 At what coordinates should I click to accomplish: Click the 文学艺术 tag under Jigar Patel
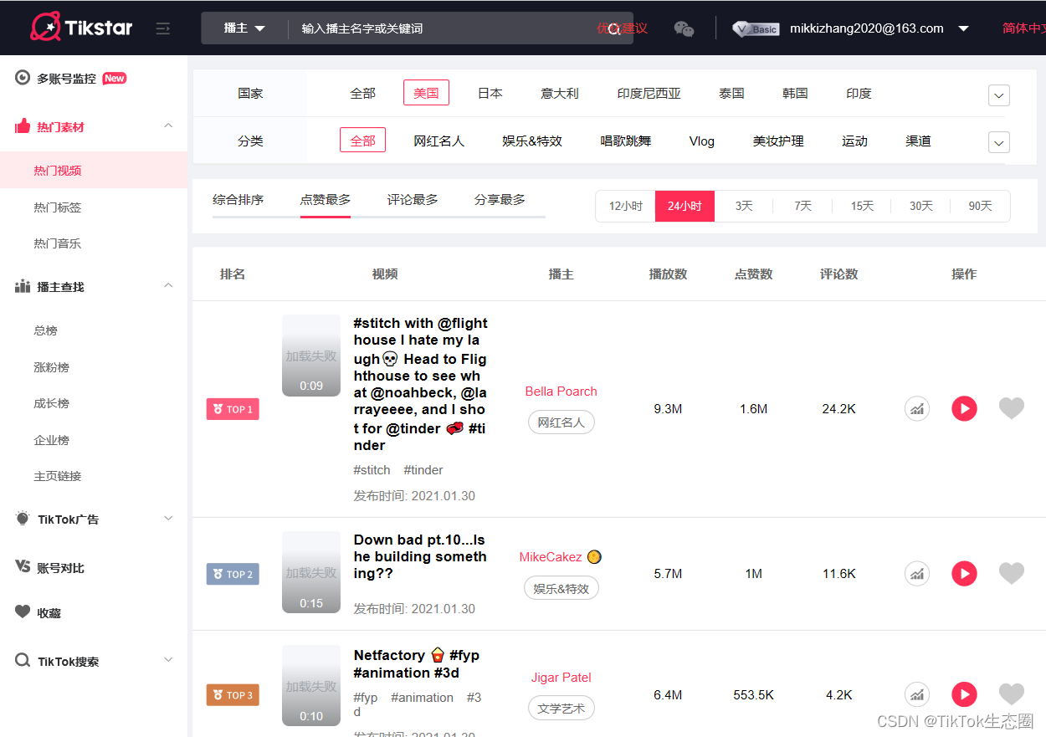coord(561,709)
